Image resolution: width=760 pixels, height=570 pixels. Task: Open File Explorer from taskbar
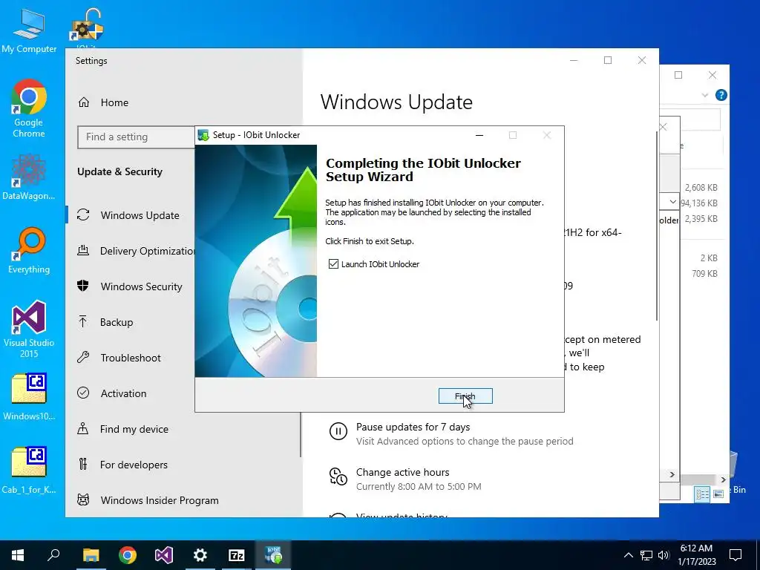click(x=91, y=555)
